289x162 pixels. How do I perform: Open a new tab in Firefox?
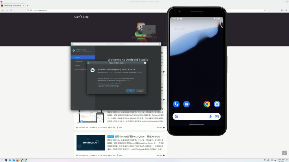(x=28, y=6)
